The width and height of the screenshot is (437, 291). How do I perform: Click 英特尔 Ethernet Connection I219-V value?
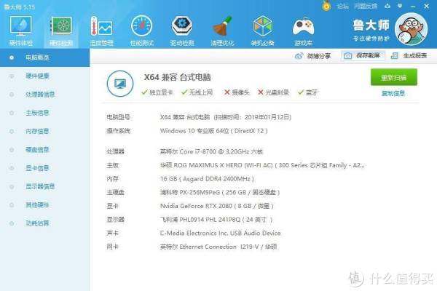pos(219,247)
